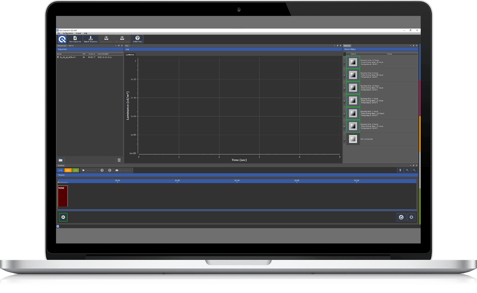477x293 pixels.
Task: Open folder icon below sequence list
Action: (x=60, y=160)
